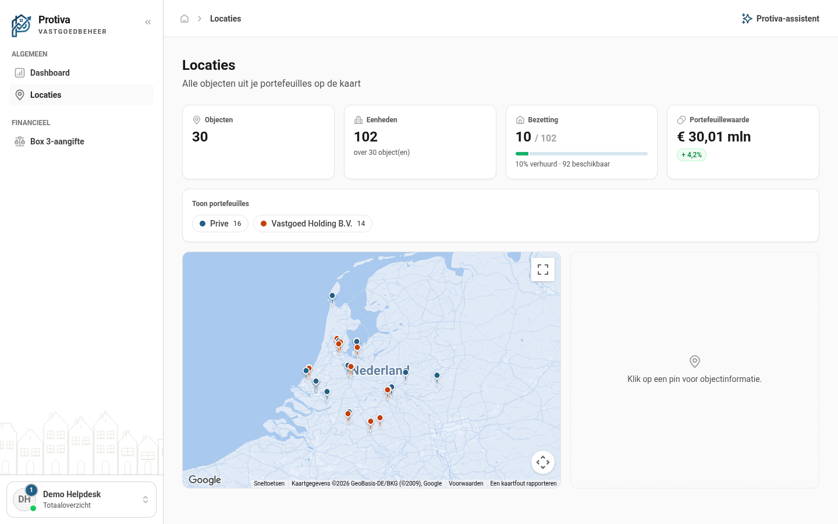Click the value € 30,01 mln

pos(714,137)
